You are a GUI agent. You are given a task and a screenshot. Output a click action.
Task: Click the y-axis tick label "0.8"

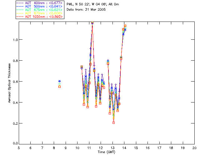coord(15,61)
